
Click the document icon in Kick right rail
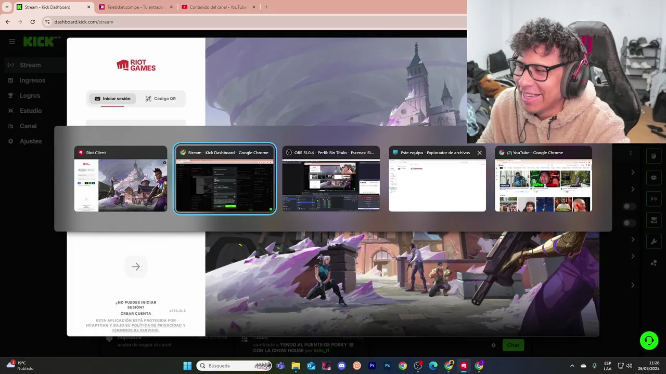pos(654,156)
